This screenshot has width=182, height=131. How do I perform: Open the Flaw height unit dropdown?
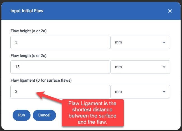pyautogui.click(x=140, y=42)
